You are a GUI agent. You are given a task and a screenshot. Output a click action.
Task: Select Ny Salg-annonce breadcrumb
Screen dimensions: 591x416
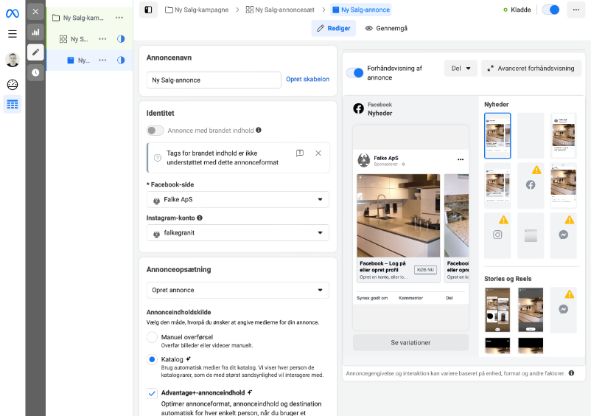361,10
